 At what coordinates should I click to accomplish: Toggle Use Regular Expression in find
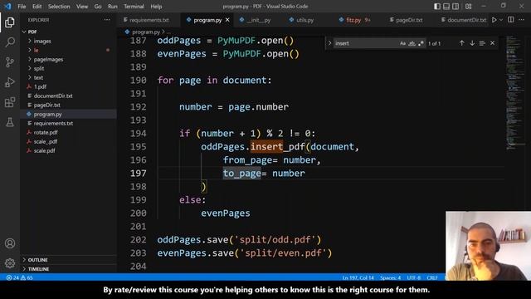[x=421, y=43]
